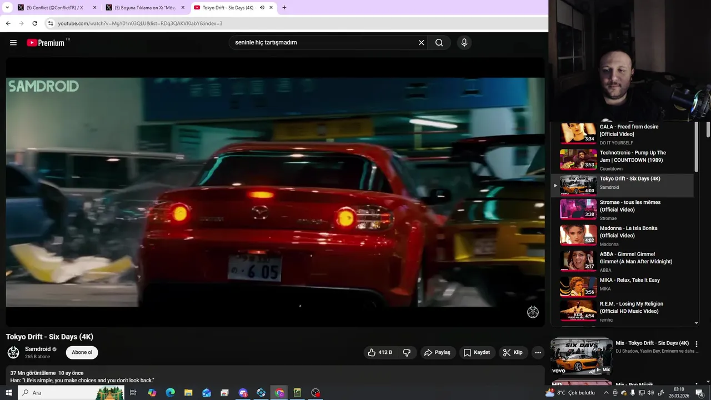Open volume control in system tray
The image size is (711, 400).
650,393
